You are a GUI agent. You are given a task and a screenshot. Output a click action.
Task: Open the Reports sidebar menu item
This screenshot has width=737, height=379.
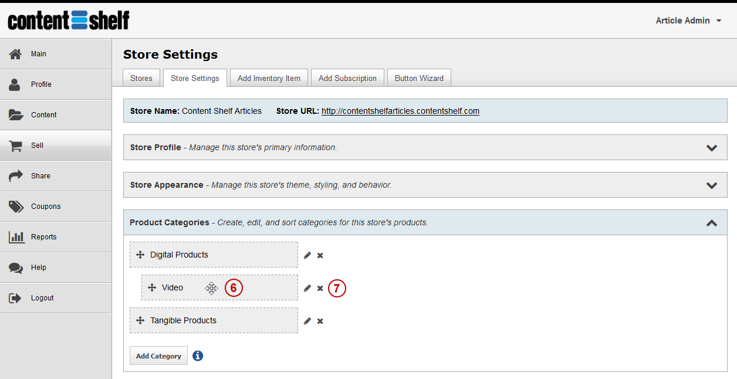tap(56, 237)
